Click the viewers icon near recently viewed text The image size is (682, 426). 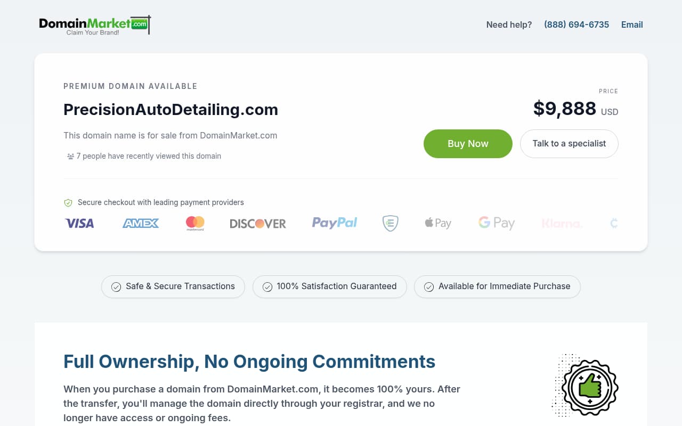point(70,155)
